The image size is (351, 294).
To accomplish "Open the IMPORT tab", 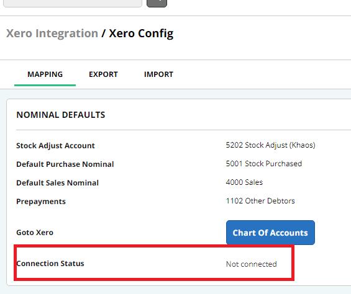I will click(158, 74).
